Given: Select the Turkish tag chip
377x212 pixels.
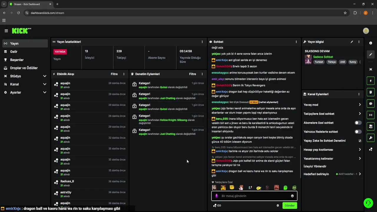Looking at the screenshot, I should 319,62.
